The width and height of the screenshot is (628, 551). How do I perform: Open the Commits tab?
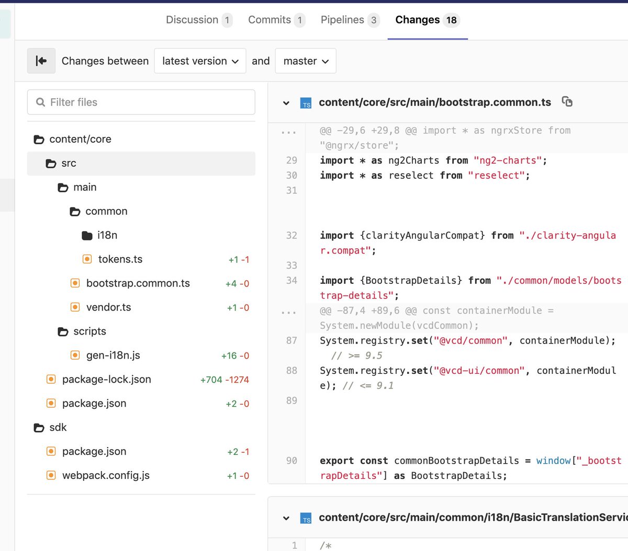pos(276,20)
